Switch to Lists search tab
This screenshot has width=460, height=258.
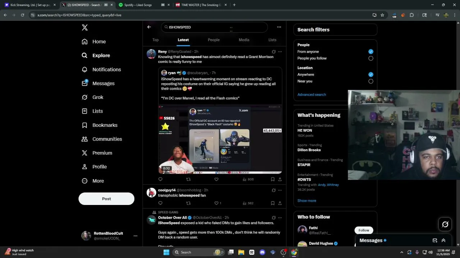pyautogui.click(x=272, y=40)
